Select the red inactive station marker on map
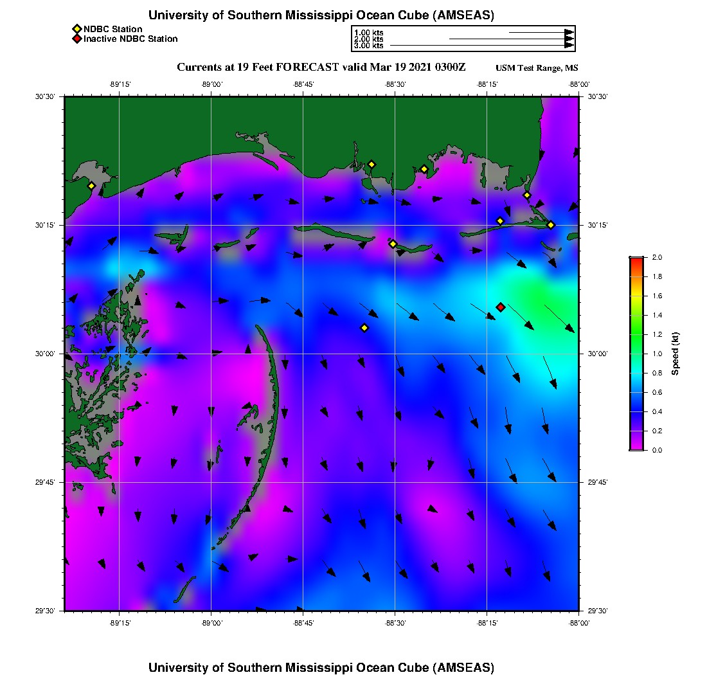This screenshot has width=707, height=675. 501,307
